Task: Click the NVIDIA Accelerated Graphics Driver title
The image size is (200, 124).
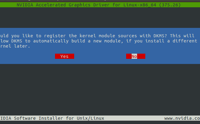Action: (x=98, y=5)
